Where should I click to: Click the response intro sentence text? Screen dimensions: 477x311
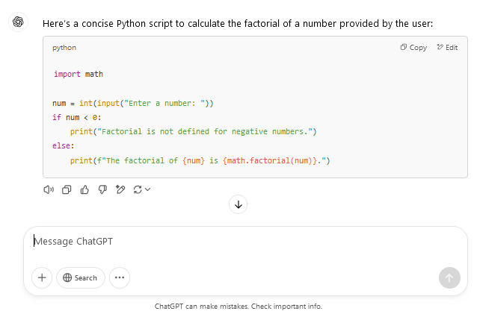[238, 24]
